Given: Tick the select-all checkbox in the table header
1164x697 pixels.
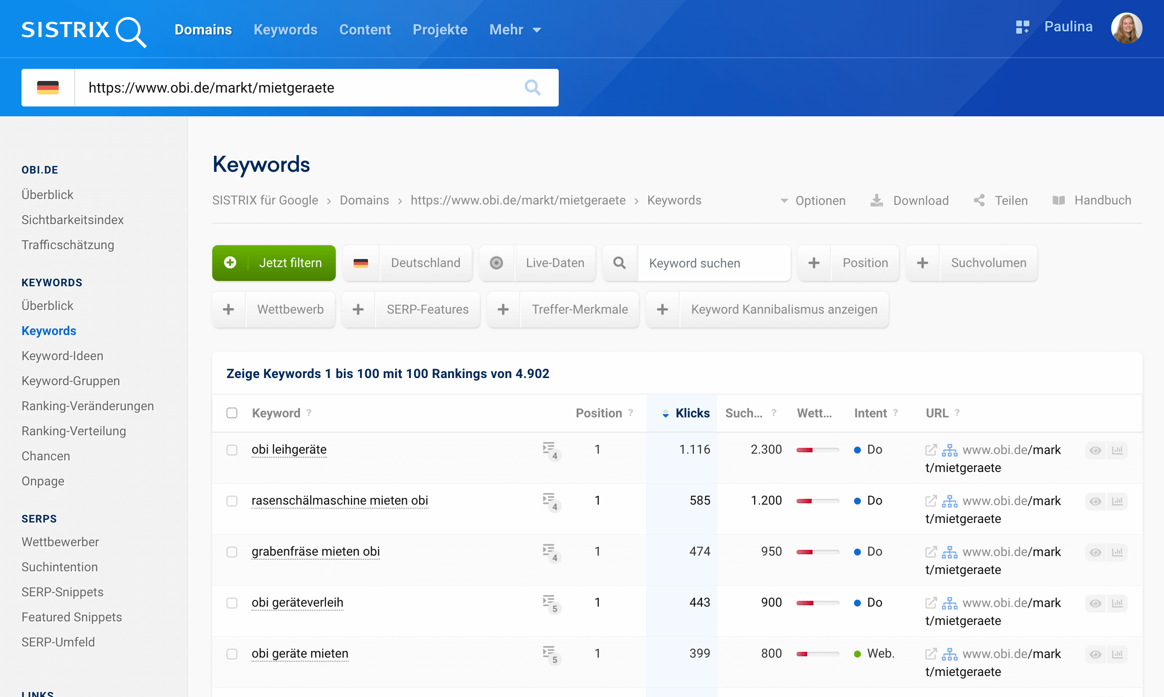Looking at the screenshot, I should coord(231,413).
